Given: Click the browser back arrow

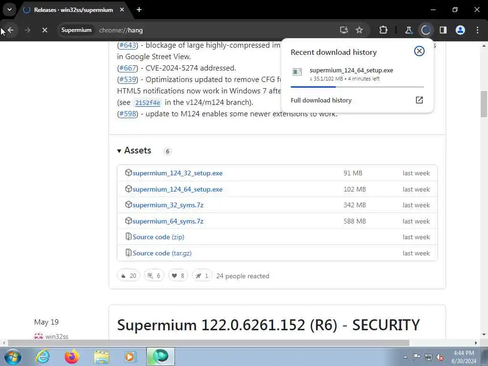Looking at the screenshot, I should tap(11, 30).
